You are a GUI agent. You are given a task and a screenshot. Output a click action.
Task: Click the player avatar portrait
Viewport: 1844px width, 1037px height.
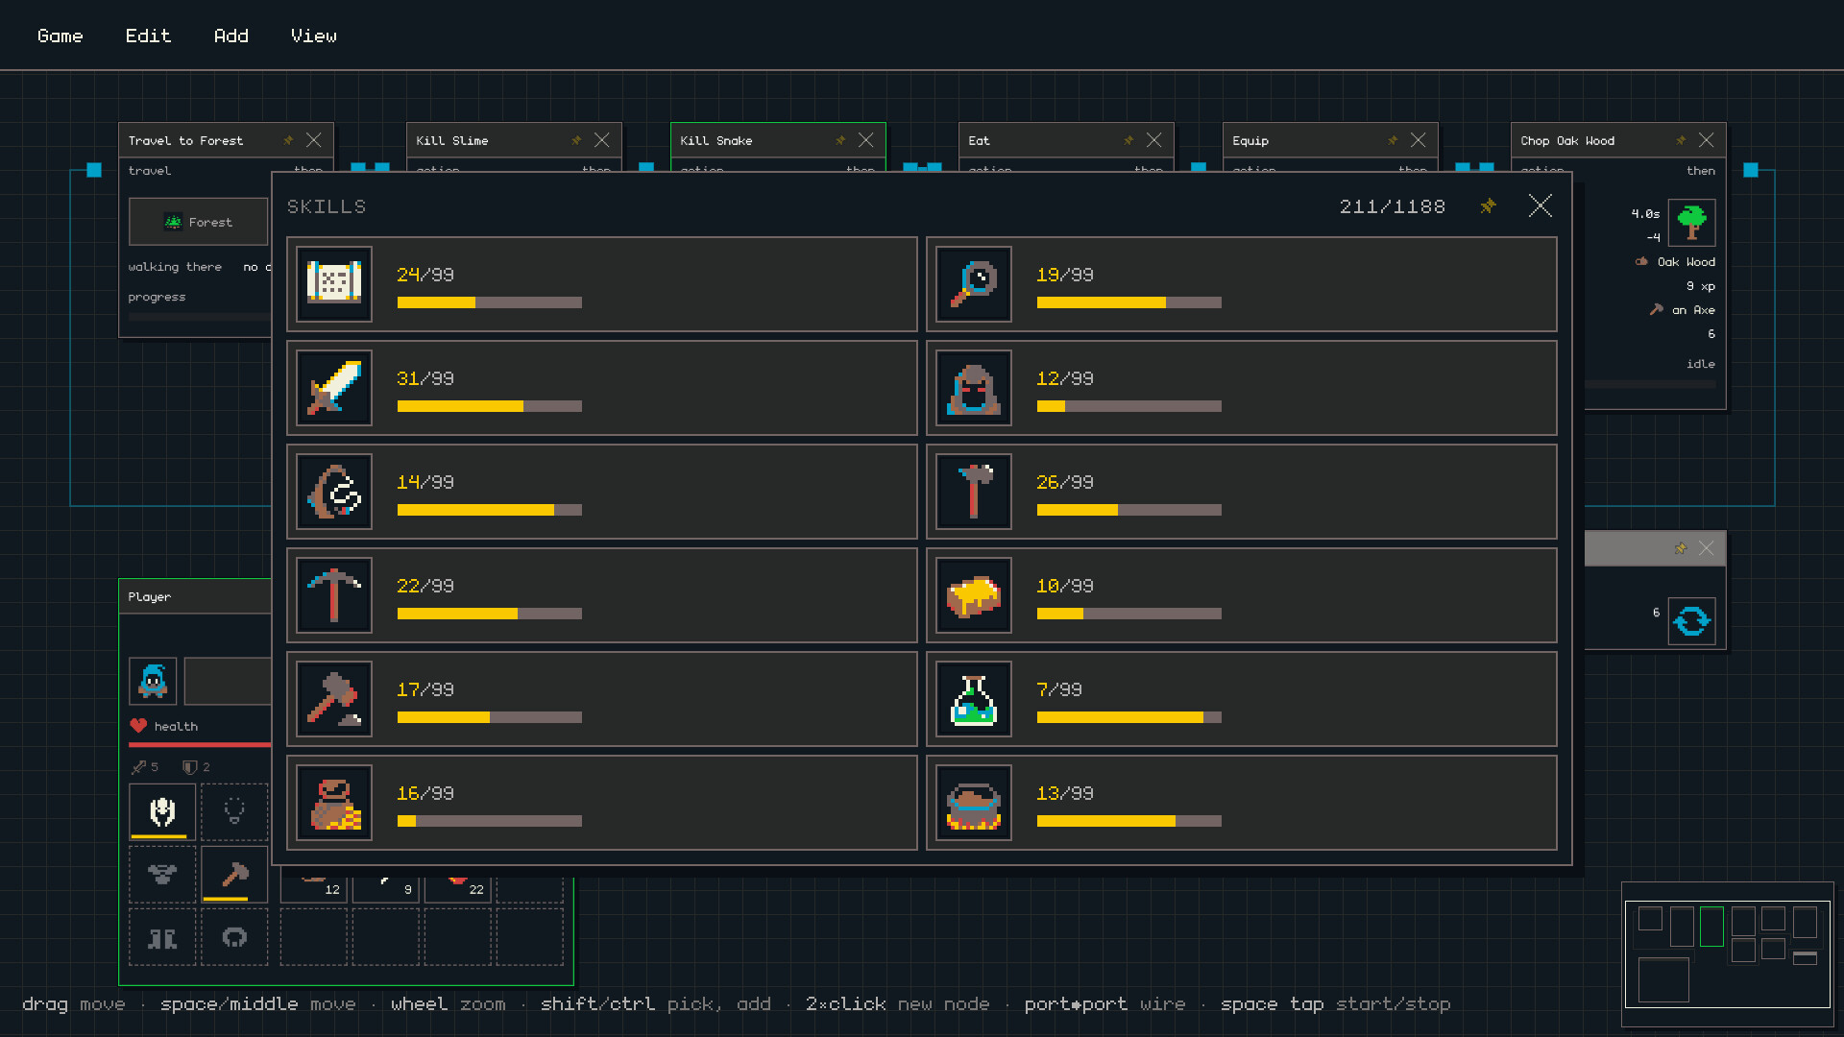153,681
